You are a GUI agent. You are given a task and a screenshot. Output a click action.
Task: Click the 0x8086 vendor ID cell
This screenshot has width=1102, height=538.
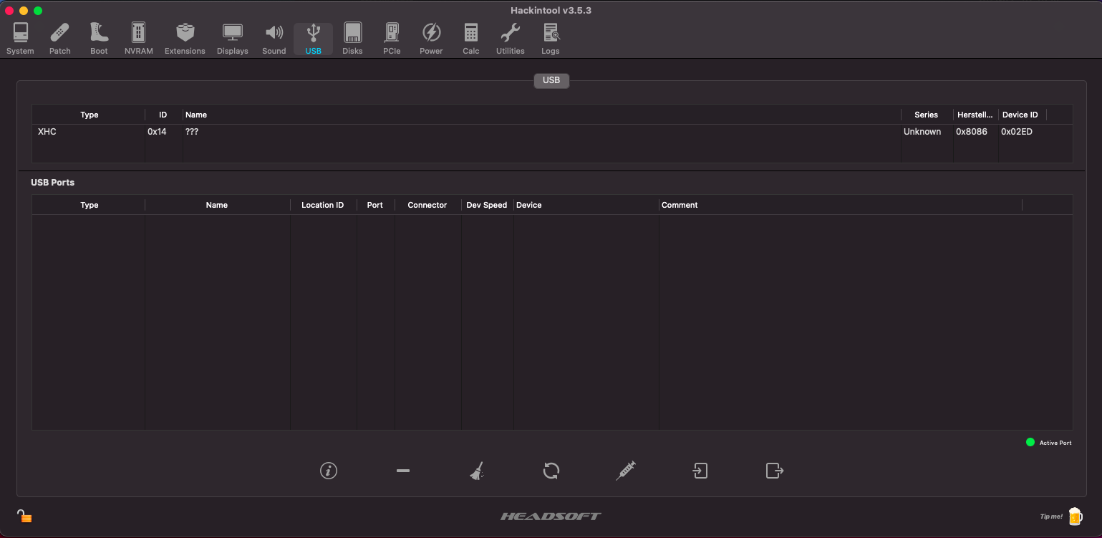point(971,132)
